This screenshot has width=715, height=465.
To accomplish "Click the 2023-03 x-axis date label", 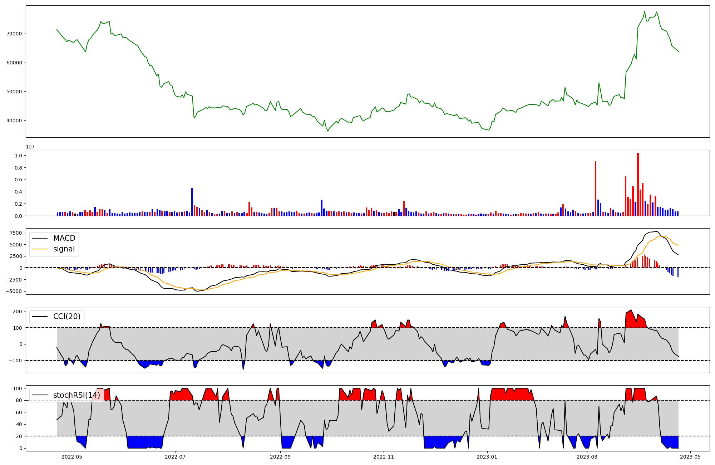I will click(x=587, y=456).
